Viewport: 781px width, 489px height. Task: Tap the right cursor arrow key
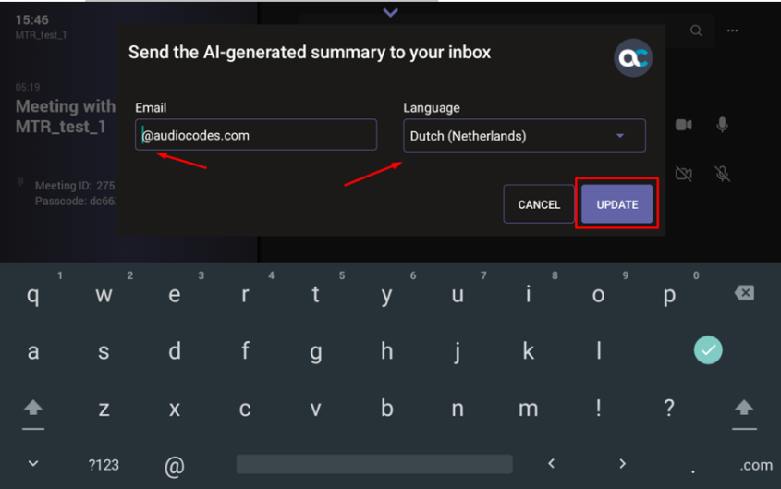pos(622,463)
